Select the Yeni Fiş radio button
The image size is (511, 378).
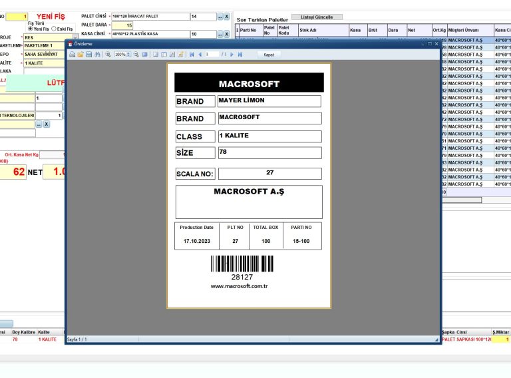(x=30, y=29)
